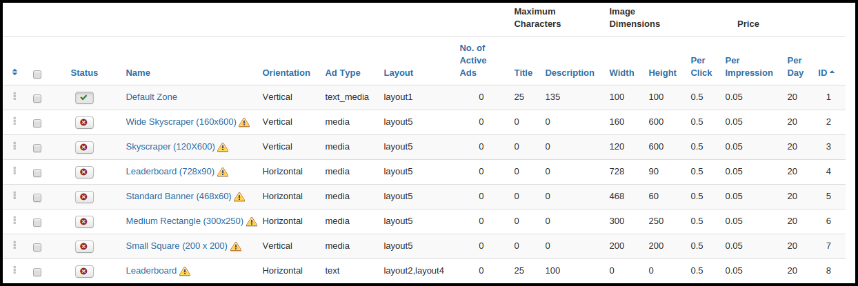Click warning icon beside Leaderboard (728x90)

[x=223, y=172]
